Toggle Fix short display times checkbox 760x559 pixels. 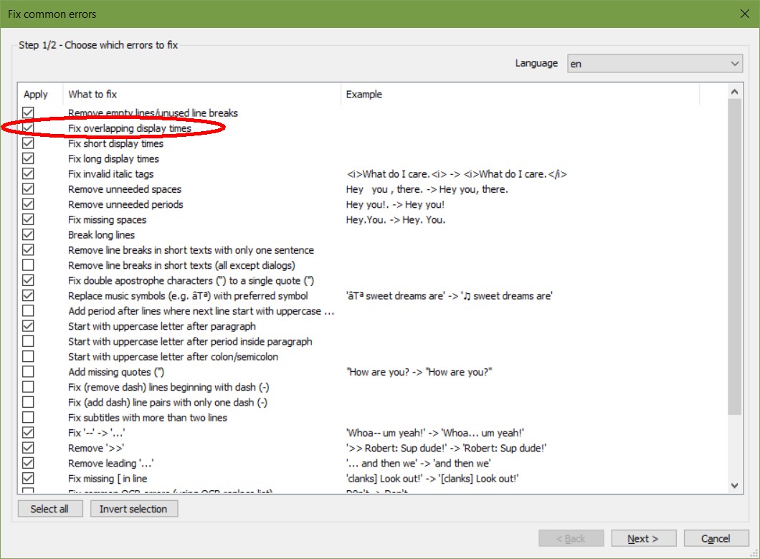(x=28, y=143)
